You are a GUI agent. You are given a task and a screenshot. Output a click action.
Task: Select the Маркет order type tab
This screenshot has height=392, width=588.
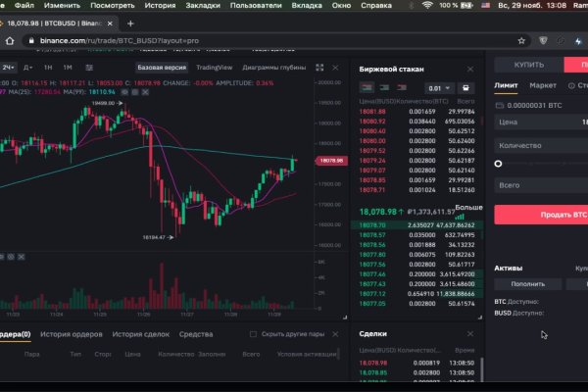point(543,85)
